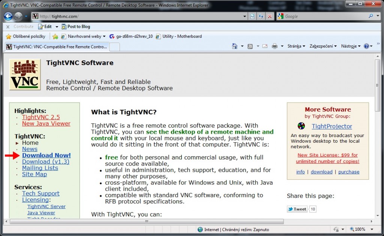The width and height of the screenshot is (384, 236).
Task: Stop page loading with the red X icon
Action: (270, 16)
